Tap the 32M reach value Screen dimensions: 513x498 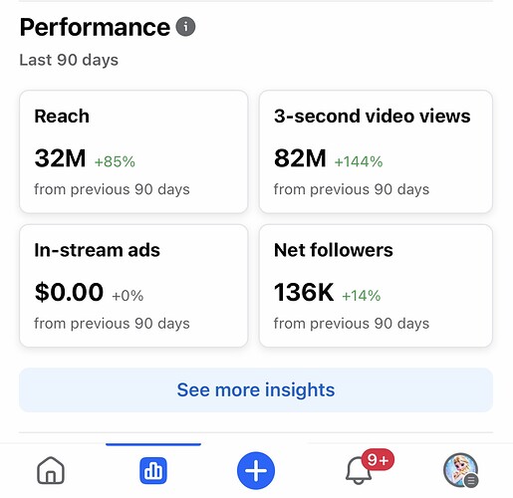60,158
